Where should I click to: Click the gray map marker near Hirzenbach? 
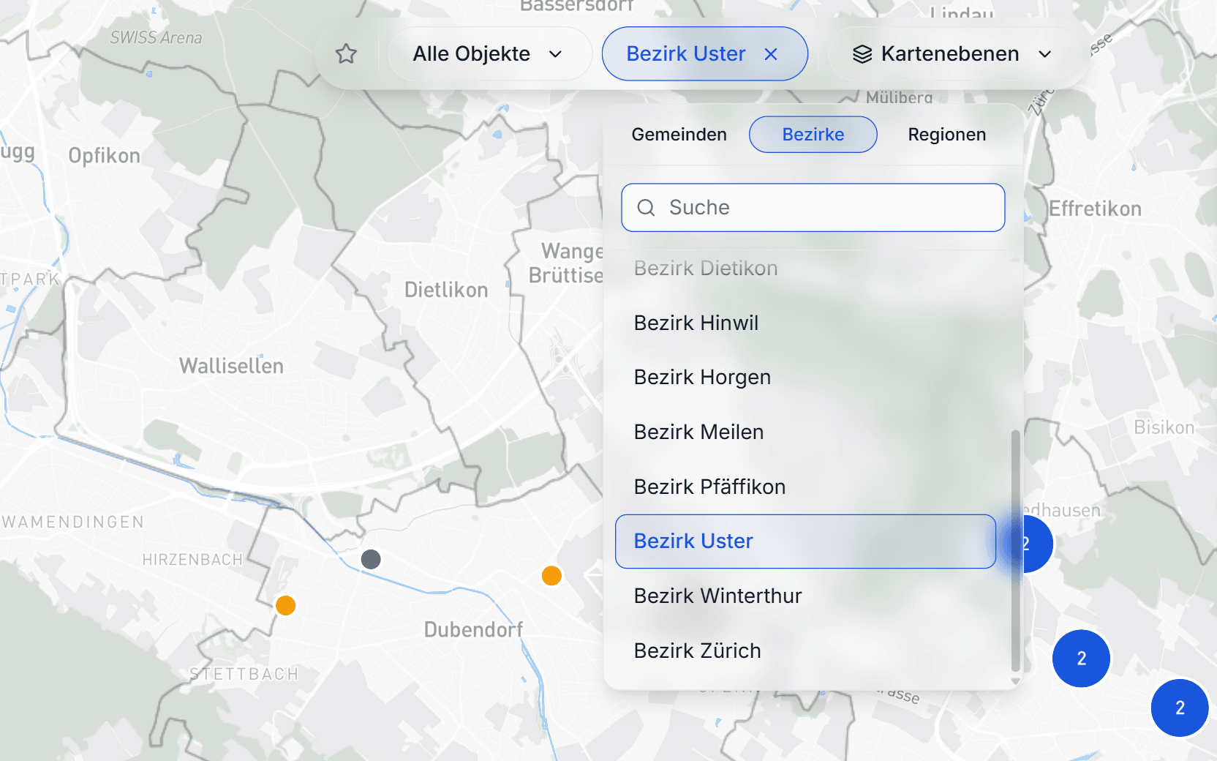point(371,560)
